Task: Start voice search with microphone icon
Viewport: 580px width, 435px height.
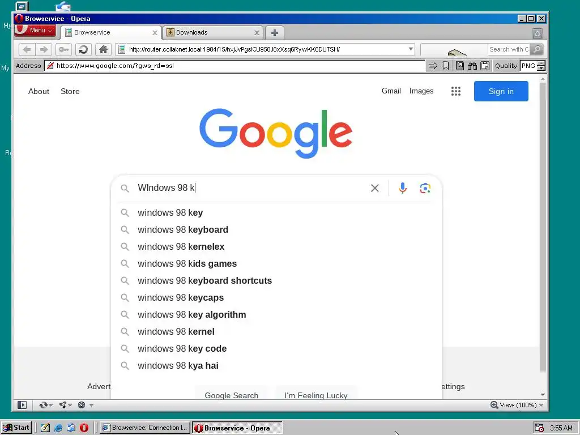Action: pyautogui.click(x=403, y=188)
